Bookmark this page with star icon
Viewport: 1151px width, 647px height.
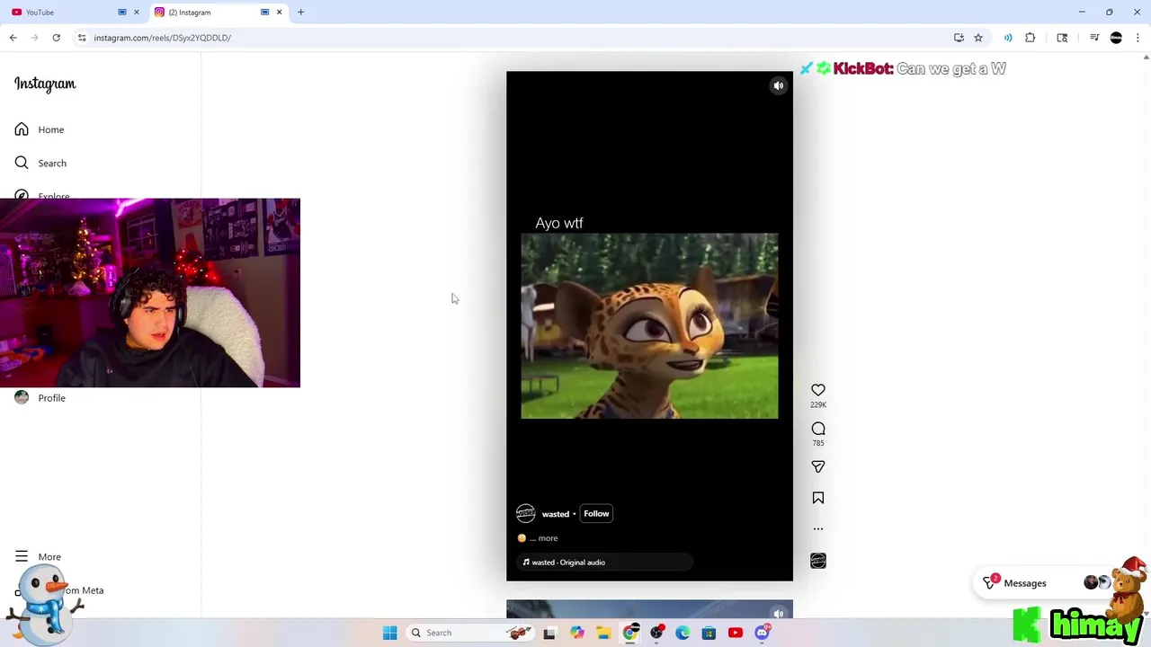978,38
